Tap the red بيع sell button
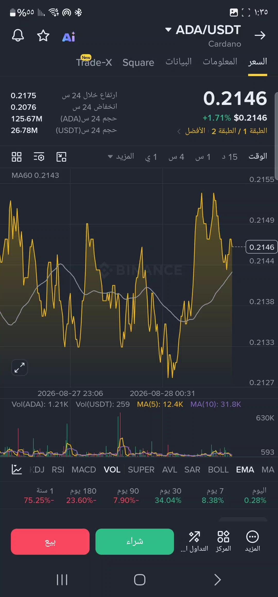278x597 pixels. [50, 542]
